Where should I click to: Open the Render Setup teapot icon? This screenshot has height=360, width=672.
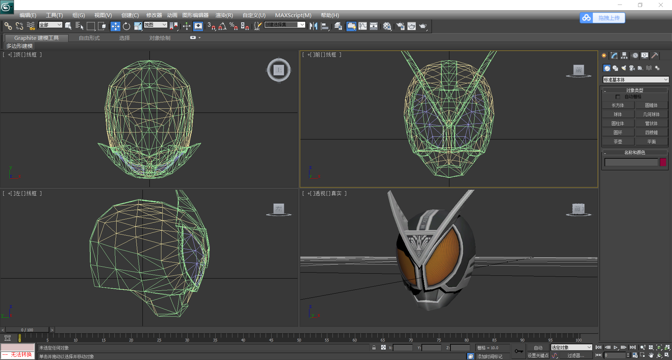point(400,26)
